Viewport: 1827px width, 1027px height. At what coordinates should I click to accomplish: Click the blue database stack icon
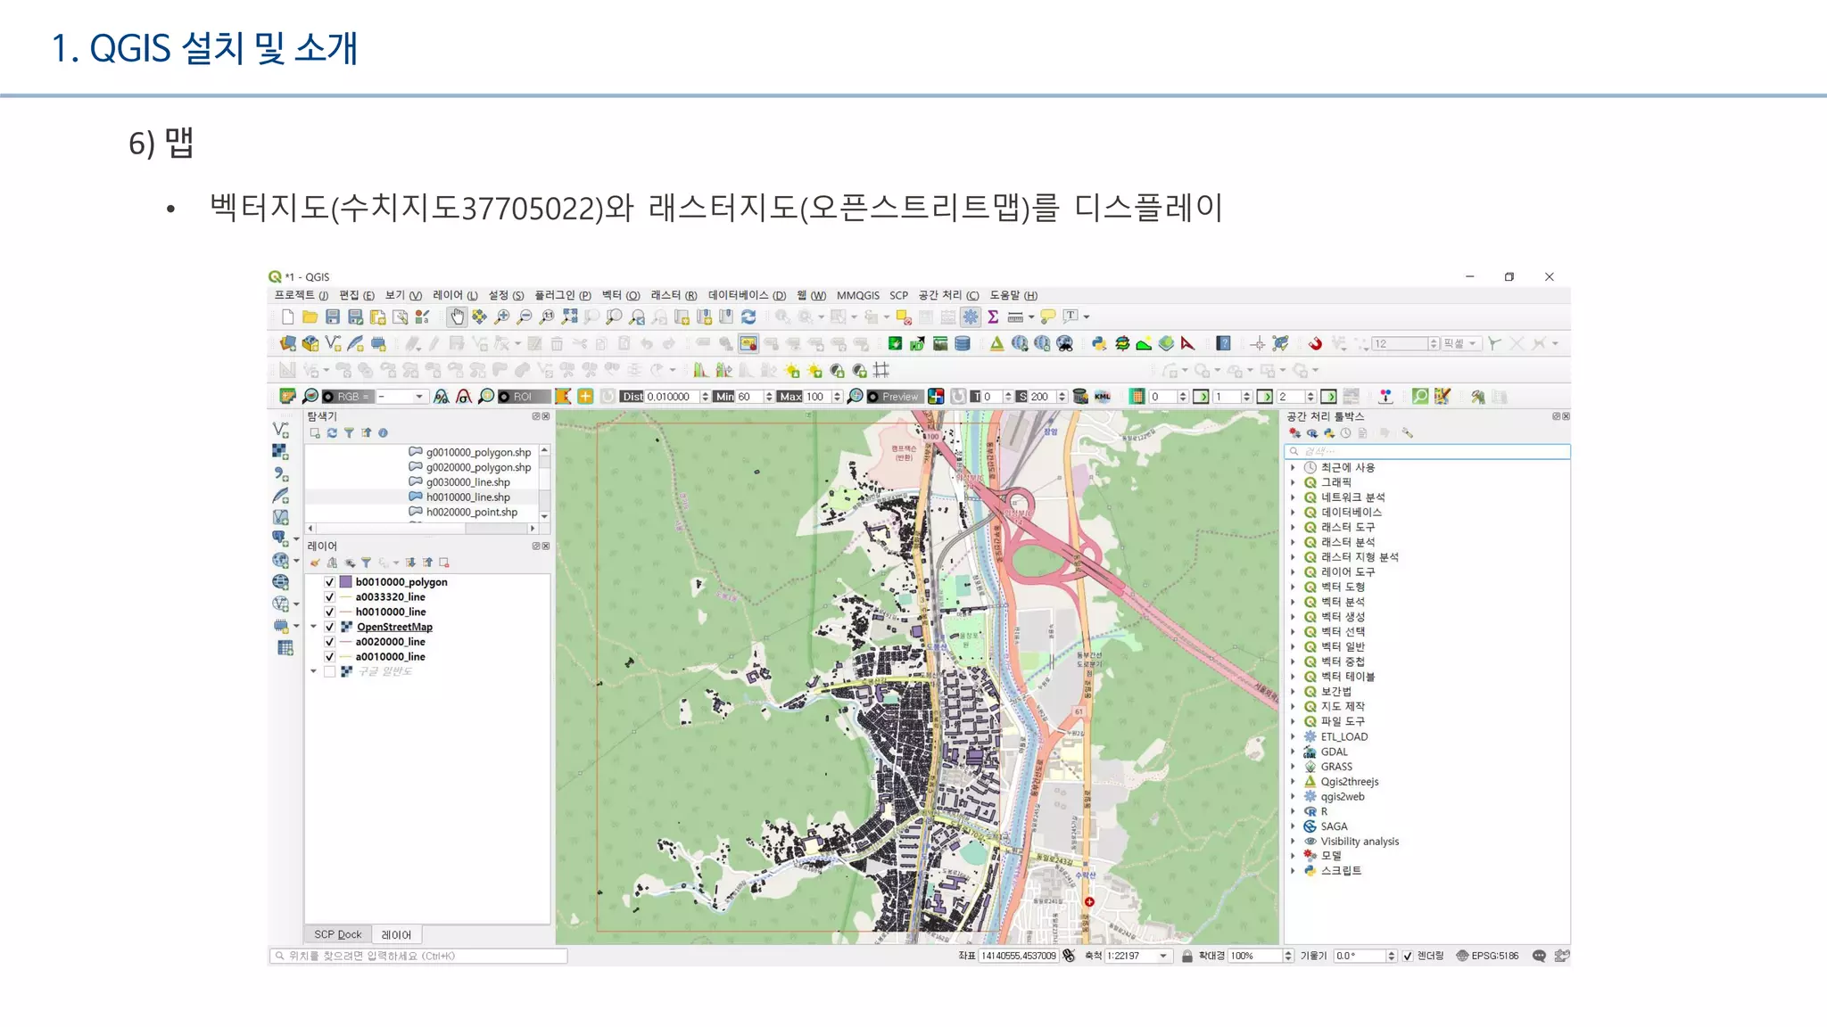[x=963, y=343]
